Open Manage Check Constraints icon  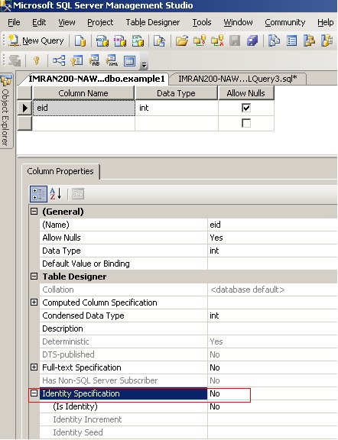click(129, 60)
